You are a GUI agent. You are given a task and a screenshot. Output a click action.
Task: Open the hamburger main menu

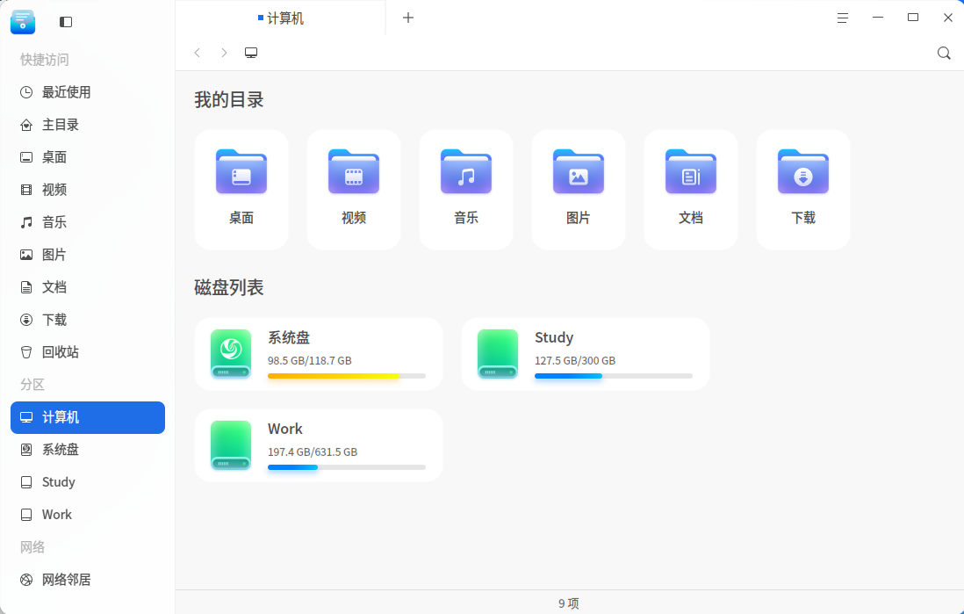click(x=843, y=18)
